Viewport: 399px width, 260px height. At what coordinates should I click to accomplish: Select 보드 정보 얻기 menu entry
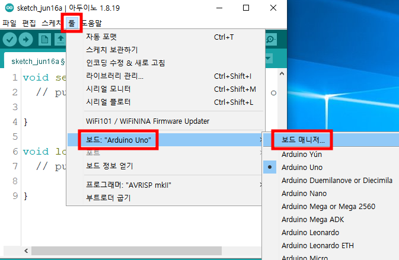[165, 166]
